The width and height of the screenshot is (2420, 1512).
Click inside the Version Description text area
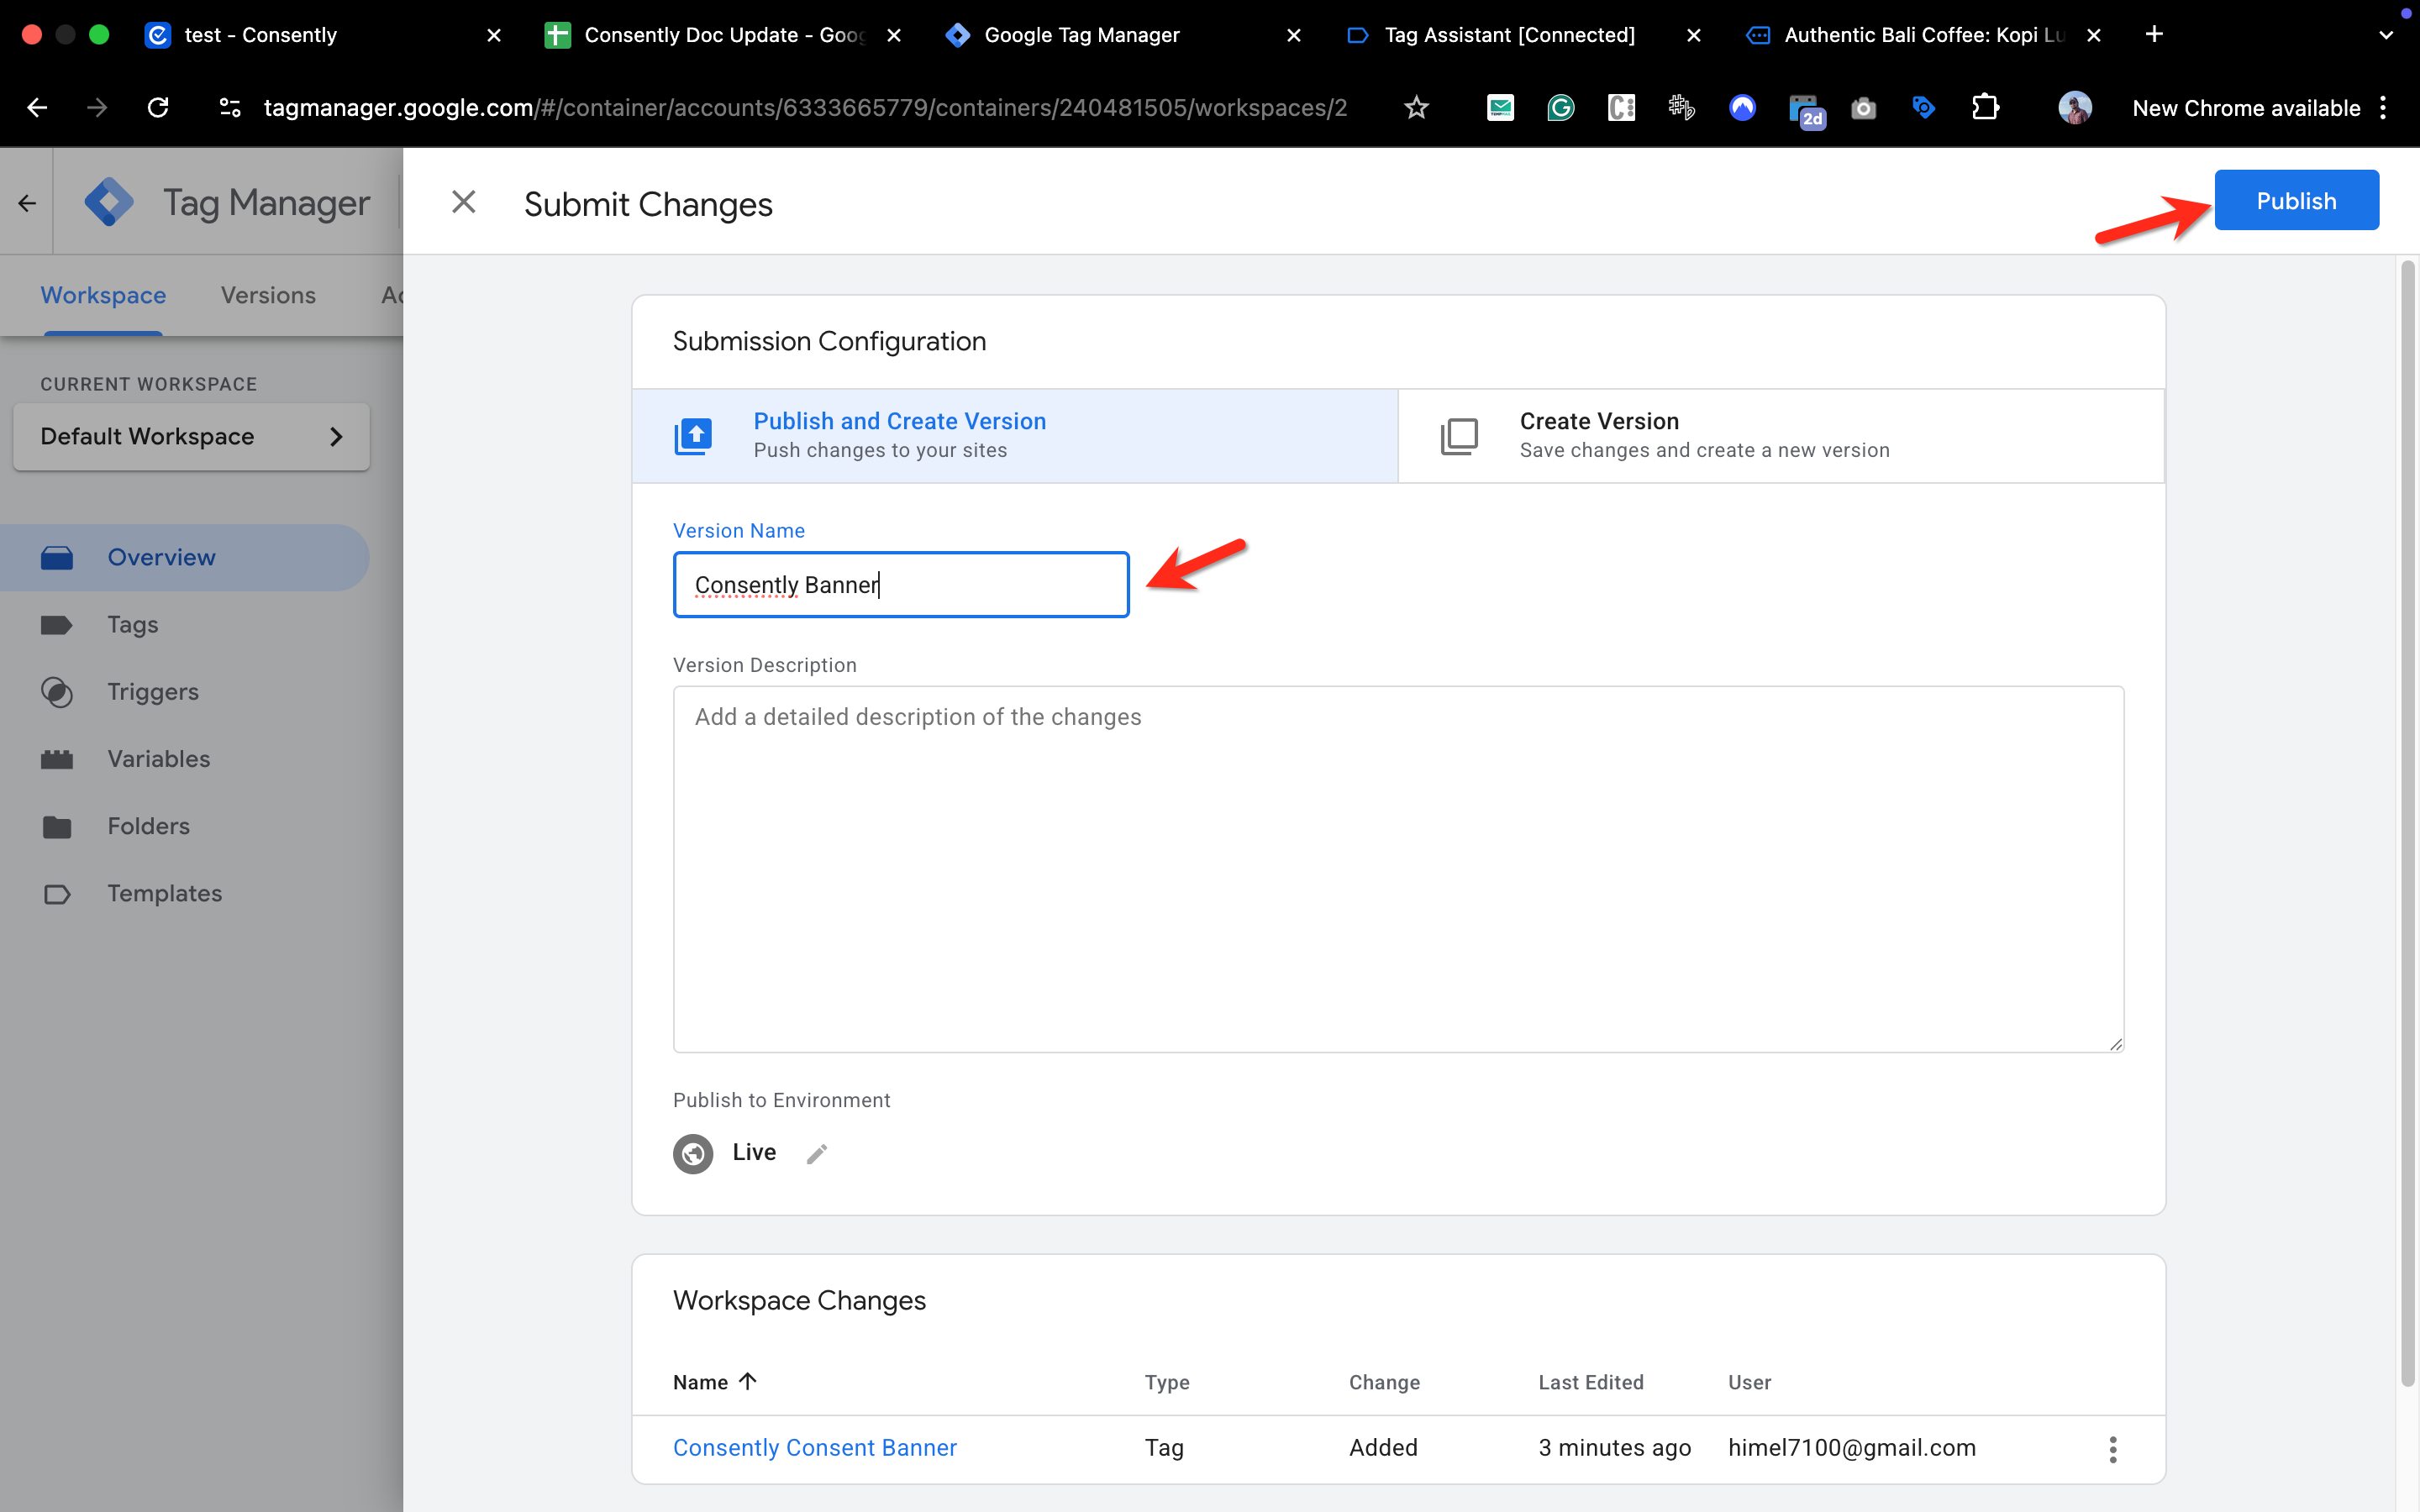click(1398, 868)
